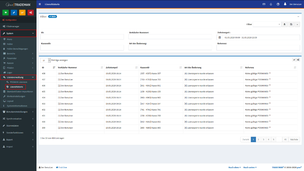Open the orange chart statistics icon
This screenshot has width=304, height=171.
pos(22,12)
